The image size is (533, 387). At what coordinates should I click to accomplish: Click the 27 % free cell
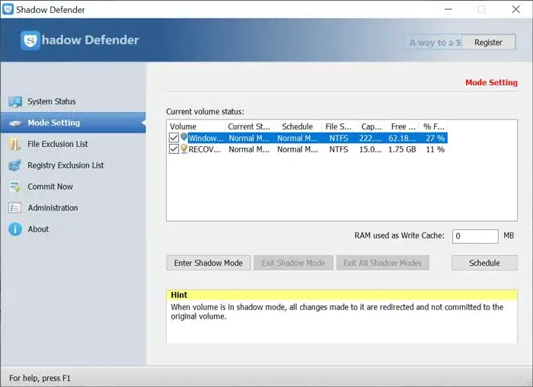pyautogui.click(x=435, y=138)
